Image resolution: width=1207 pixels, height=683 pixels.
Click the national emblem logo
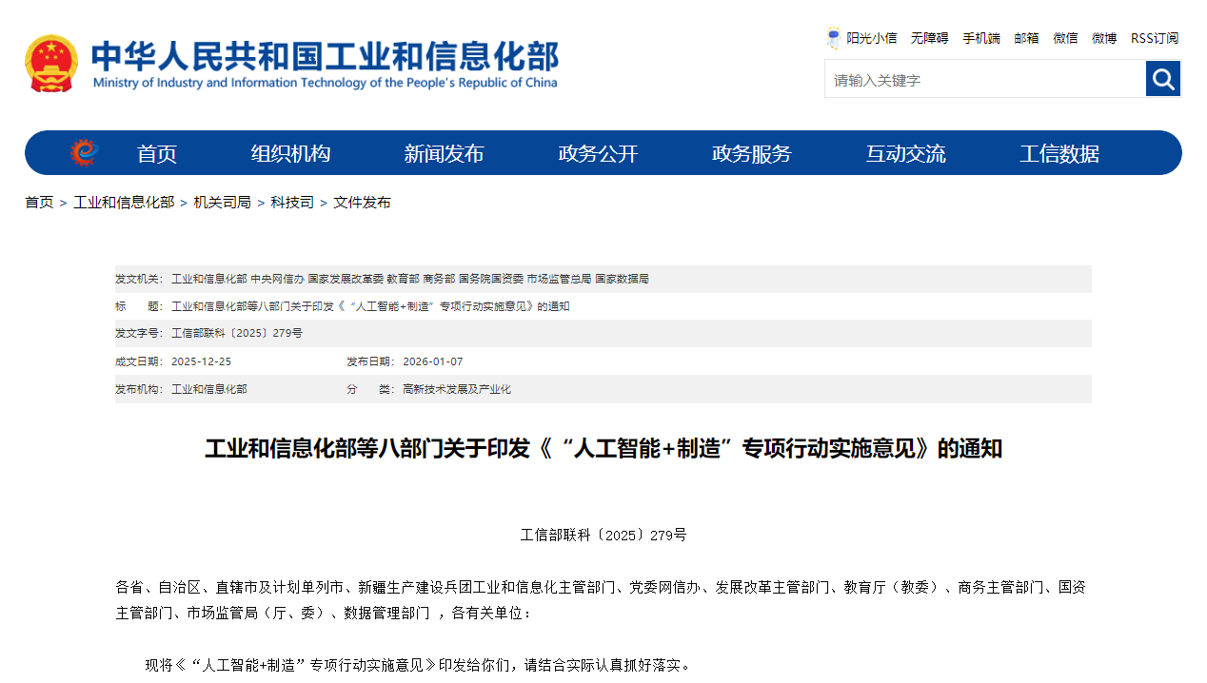(51, 64)
